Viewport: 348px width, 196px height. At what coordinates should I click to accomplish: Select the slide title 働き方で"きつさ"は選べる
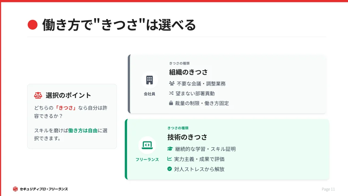(119, 24)
